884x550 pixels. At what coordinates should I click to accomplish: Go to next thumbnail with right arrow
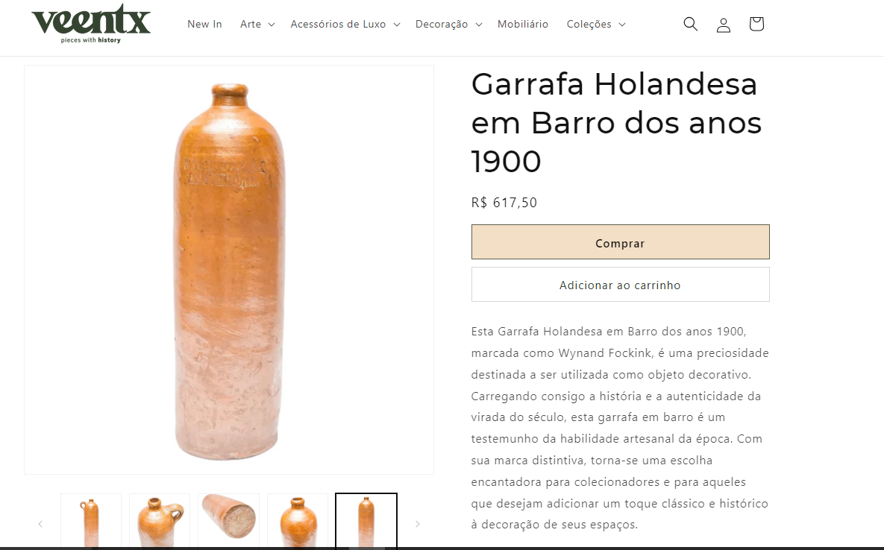417,523
